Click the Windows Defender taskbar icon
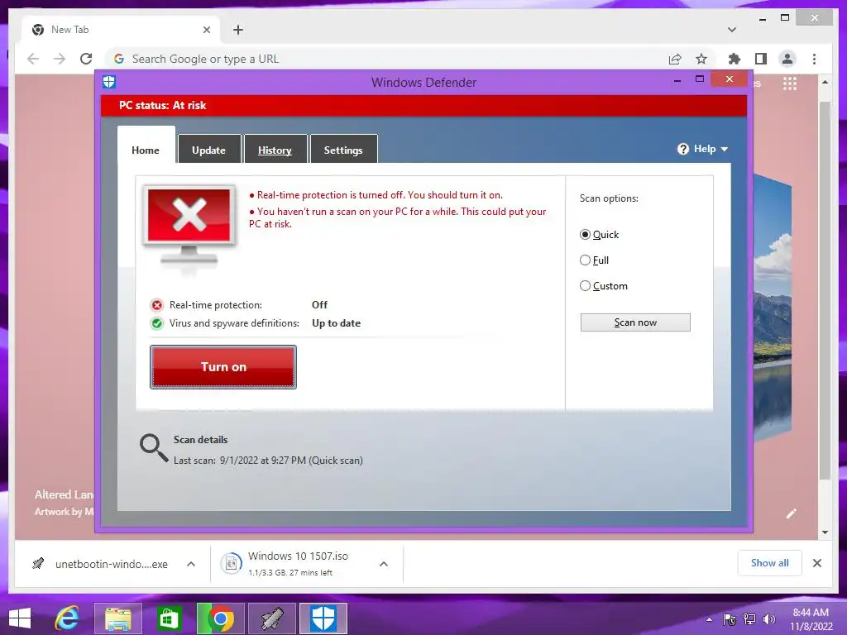The width and height of the screenshot is (847, 635). tap(323, 618)
